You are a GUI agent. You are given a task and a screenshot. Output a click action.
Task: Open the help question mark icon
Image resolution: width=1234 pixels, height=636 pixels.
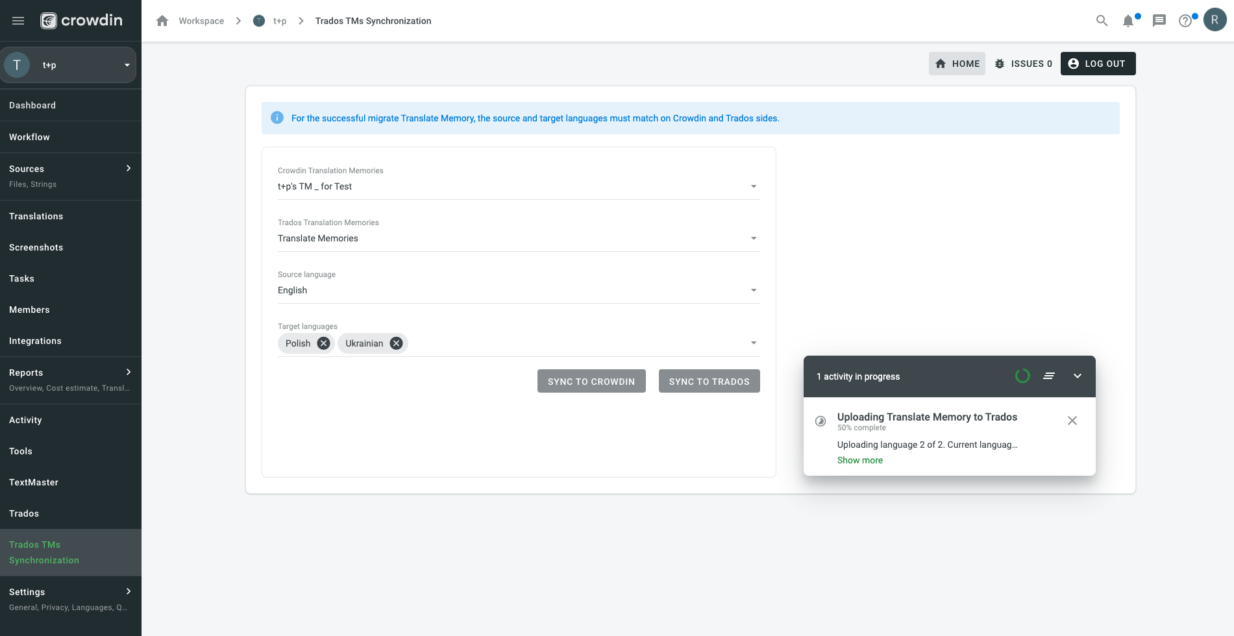[x=1185, y=21]
